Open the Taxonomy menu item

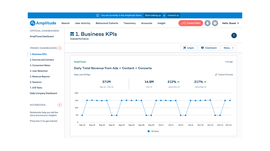[x=129, y=23]
